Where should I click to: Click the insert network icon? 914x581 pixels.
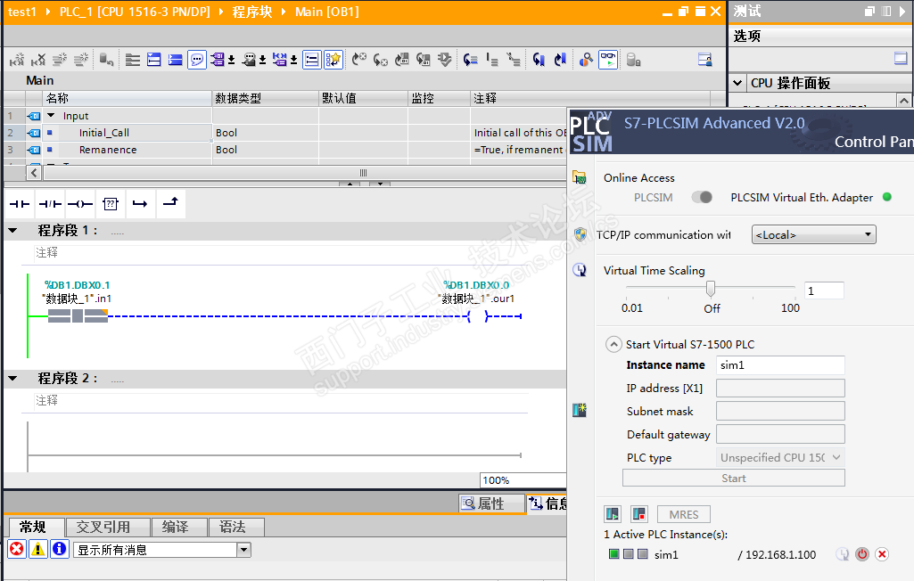pos(17,60)
